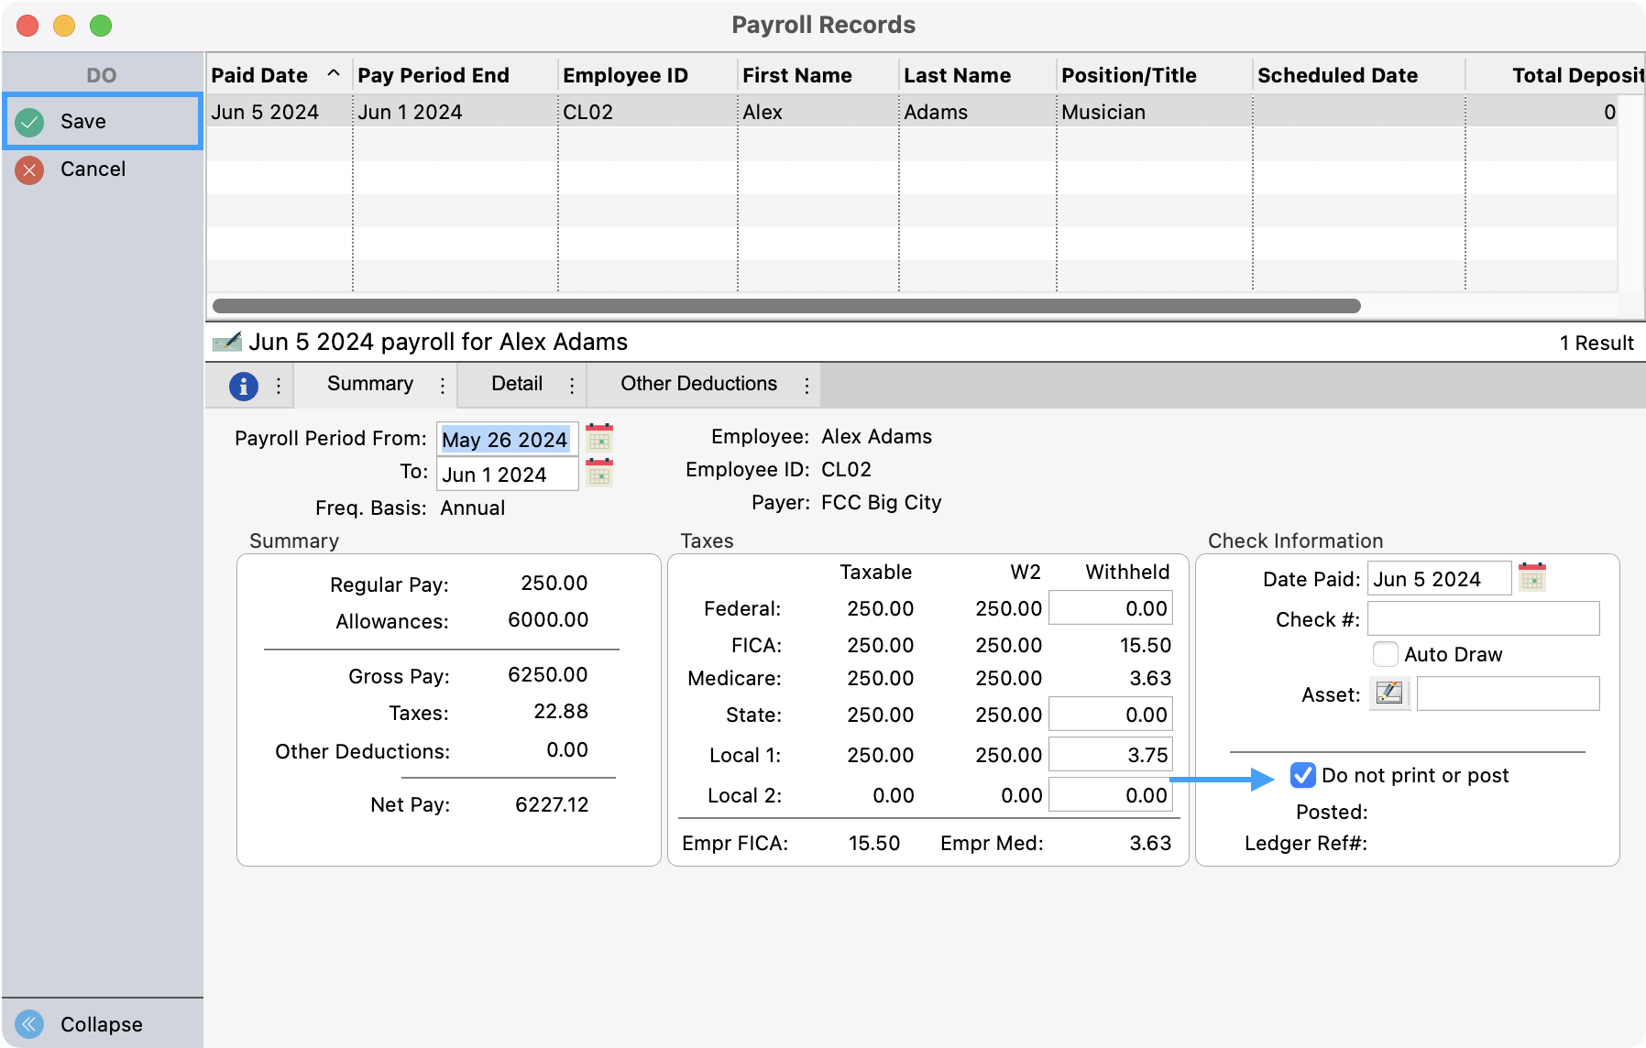
Task: Switch to the Other Deductions tab
Action: (x=698, y=384)
